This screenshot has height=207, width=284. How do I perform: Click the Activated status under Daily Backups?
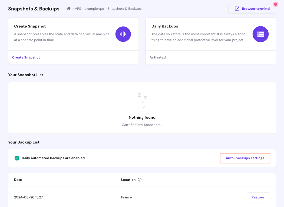pos(157,57)
